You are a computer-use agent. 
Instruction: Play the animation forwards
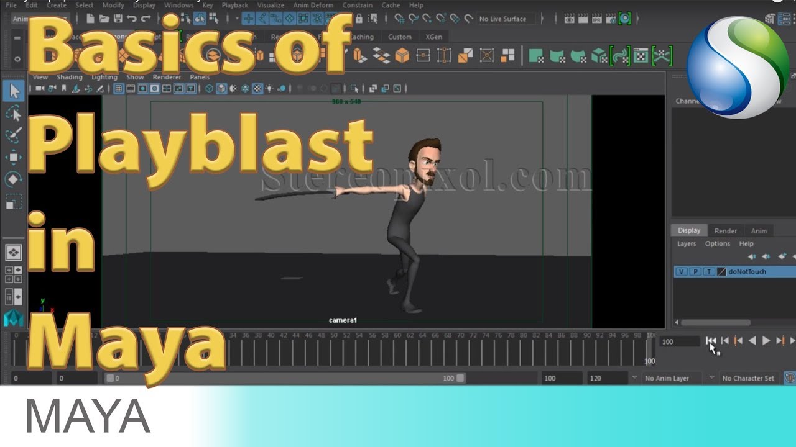(766, 340)
